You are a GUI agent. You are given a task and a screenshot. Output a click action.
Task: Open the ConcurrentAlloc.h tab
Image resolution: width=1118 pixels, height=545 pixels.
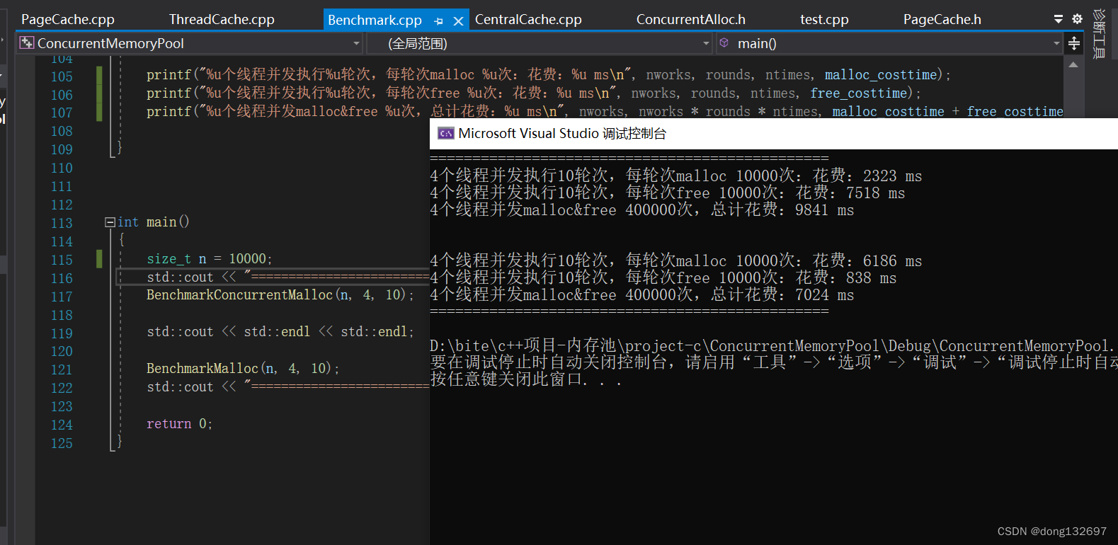tap(690, 20)
